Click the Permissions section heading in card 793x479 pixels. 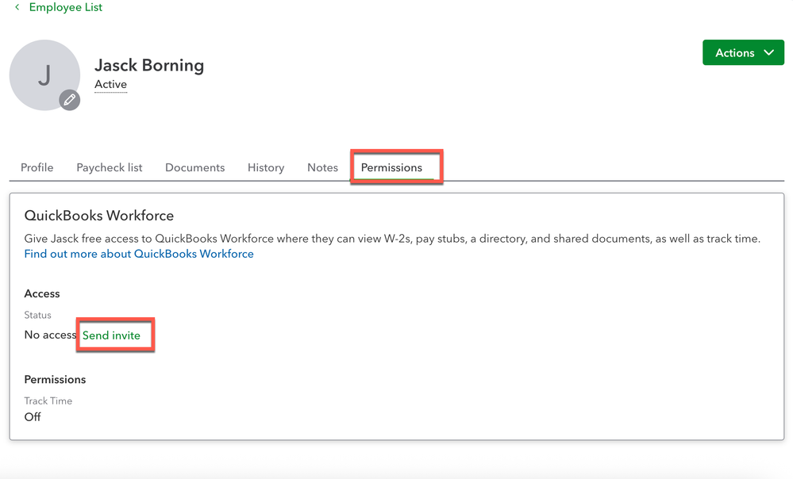[x=55, y=379]
